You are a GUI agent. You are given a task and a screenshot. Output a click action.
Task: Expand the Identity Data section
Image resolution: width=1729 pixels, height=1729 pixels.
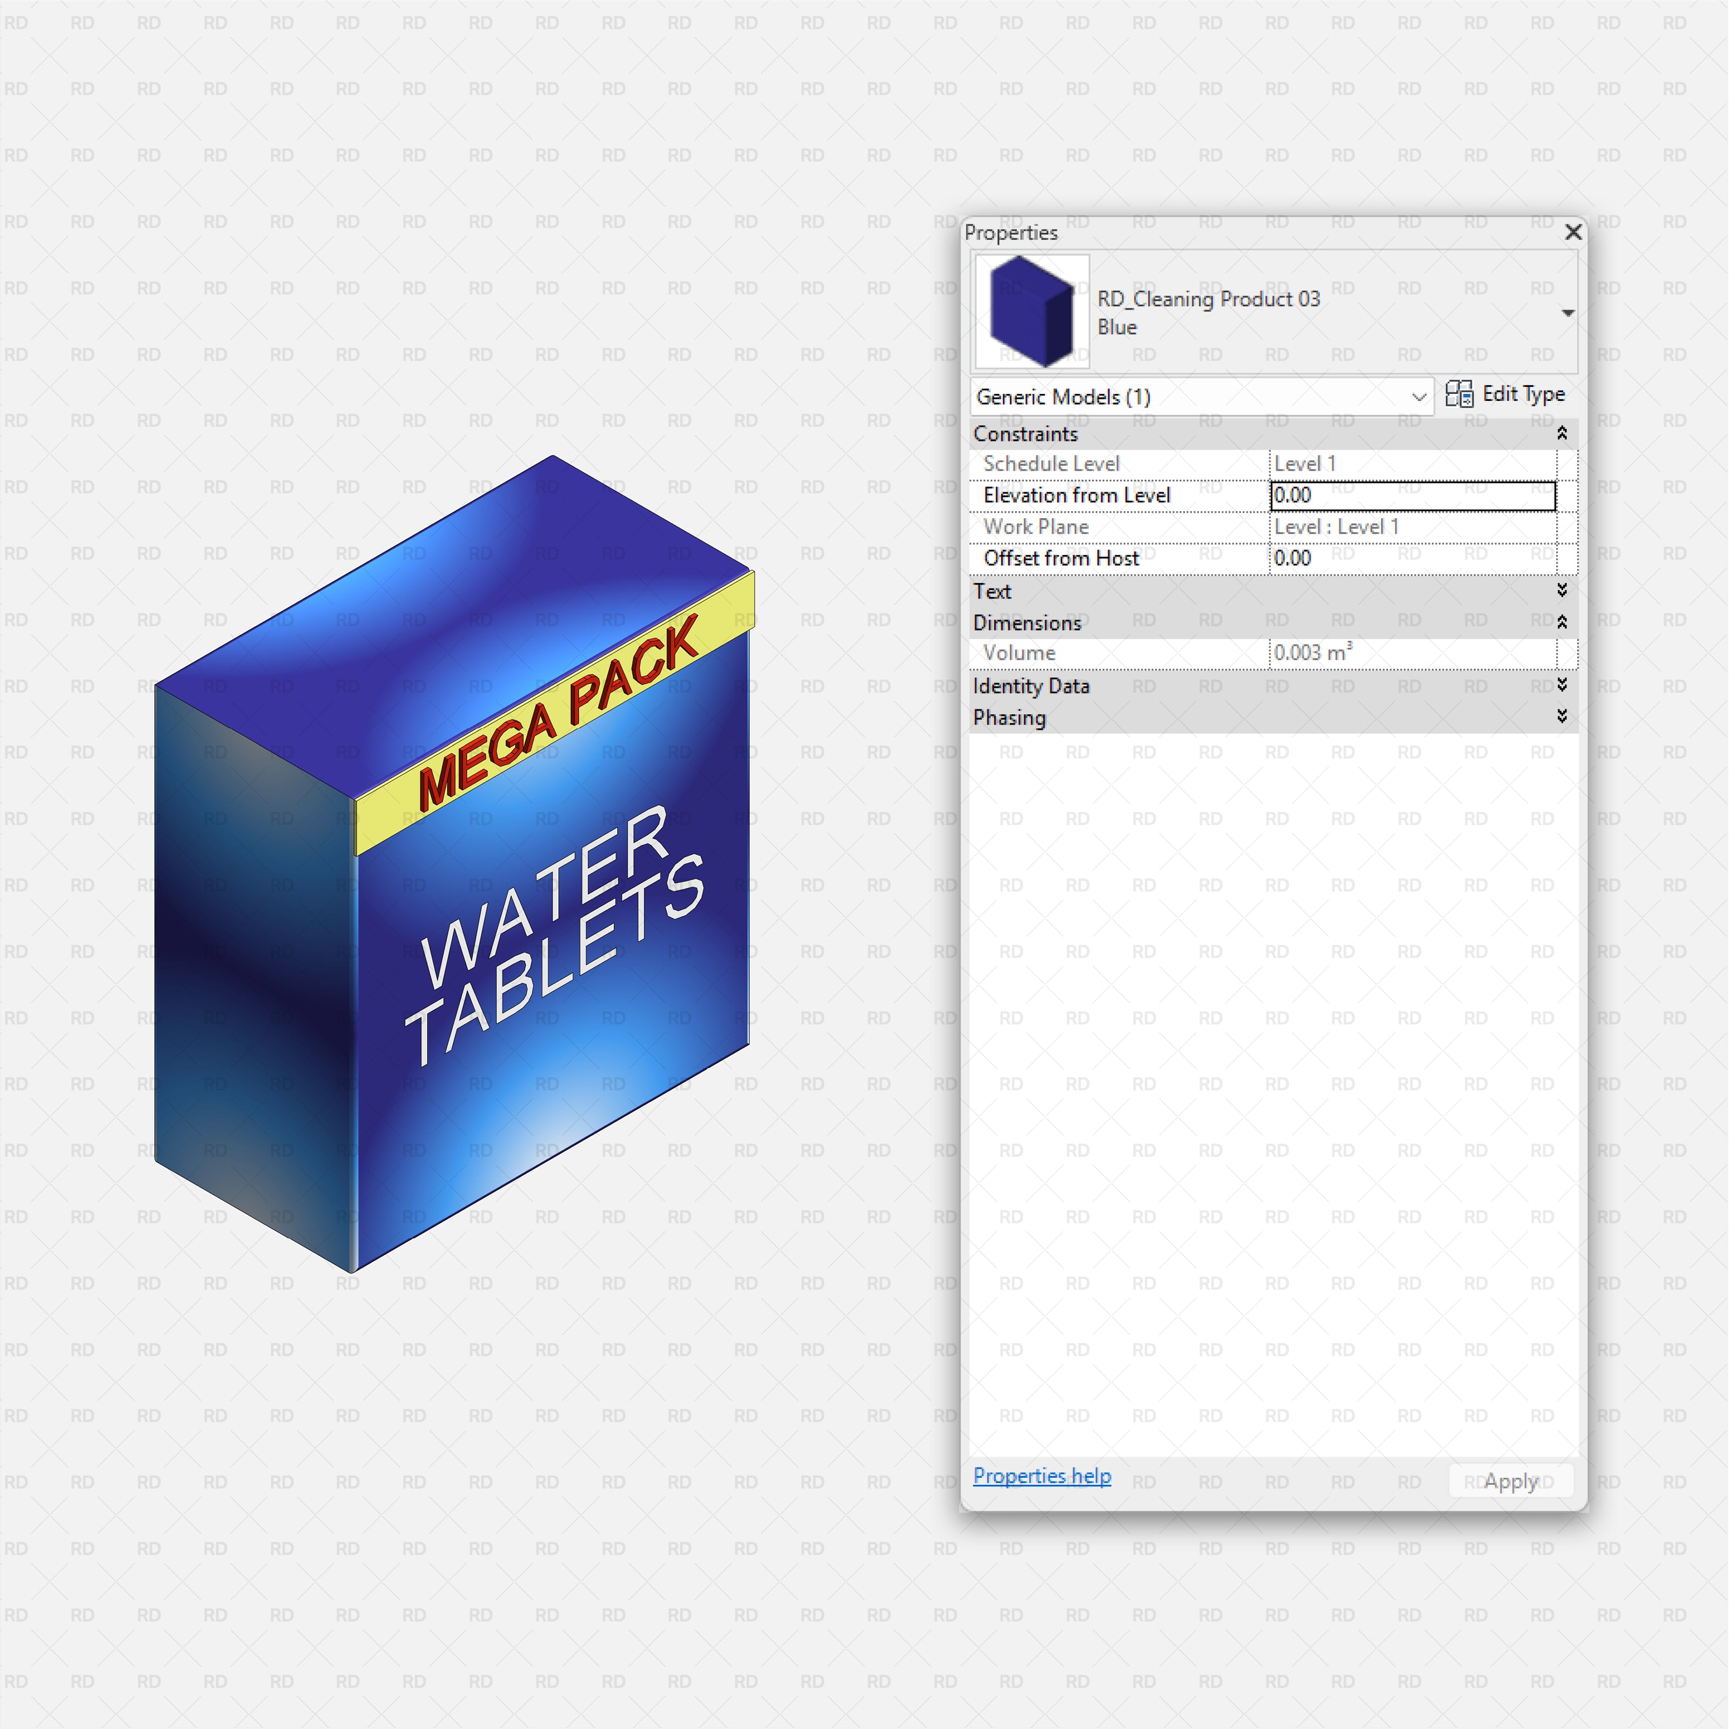pyautogui.click(x=1562, y=686)
